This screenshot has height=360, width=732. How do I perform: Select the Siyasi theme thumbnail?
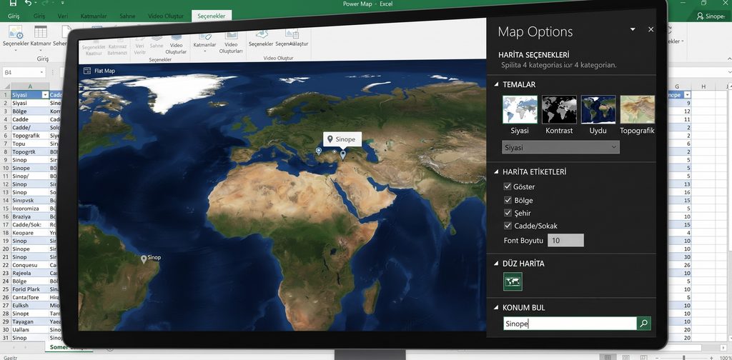click(520, 109)
